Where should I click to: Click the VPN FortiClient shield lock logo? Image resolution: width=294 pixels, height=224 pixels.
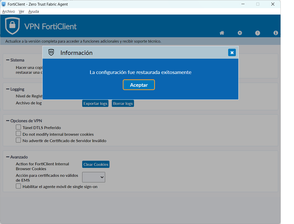(12, 26)
